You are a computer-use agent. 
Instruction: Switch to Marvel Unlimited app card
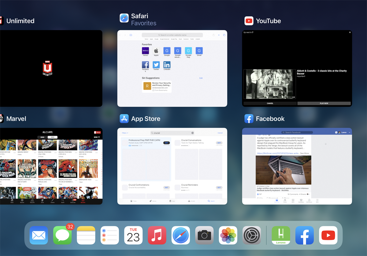coord(51,68)
